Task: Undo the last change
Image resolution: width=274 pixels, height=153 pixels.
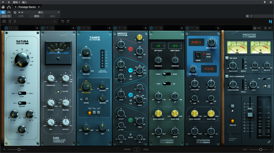Action: tap(63, 21)
